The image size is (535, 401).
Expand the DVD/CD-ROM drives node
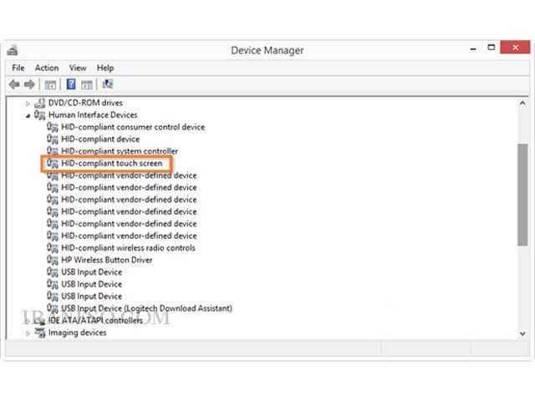pyautogui.click(x=28, y=104)
